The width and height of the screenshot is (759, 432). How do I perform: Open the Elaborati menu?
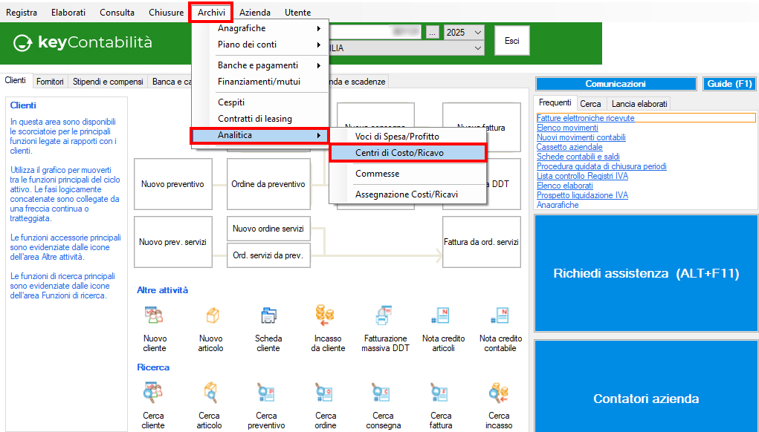tap(68, 13)
